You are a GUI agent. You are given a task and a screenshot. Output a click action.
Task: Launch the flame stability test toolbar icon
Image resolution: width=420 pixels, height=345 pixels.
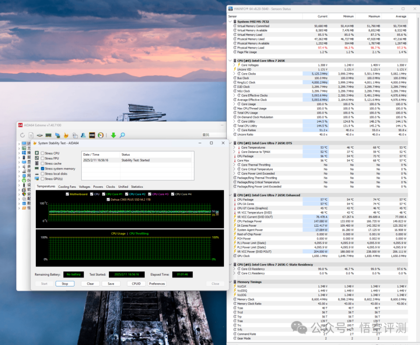tap(66, 135)
